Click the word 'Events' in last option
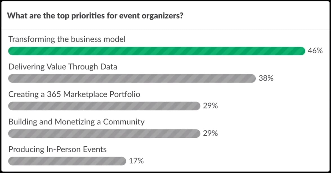This screenshot has height=173, width=331. pyautogui.click(x=95, y=149)
